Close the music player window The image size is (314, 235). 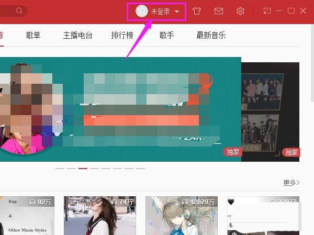click(303, 11)
